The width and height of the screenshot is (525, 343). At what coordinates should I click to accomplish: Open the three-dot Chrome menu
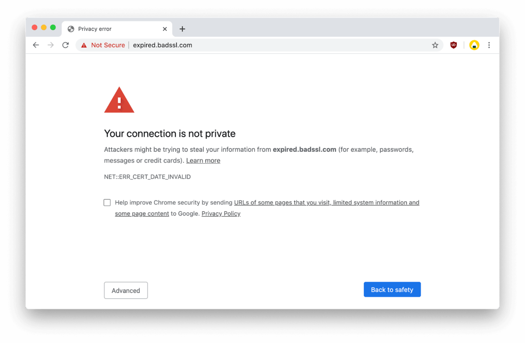tap(489, 45)
